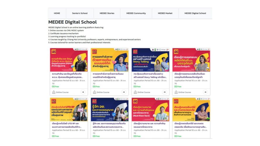
Task: Open PDPA course thumbnail image
Action: (x=69, y=60)
